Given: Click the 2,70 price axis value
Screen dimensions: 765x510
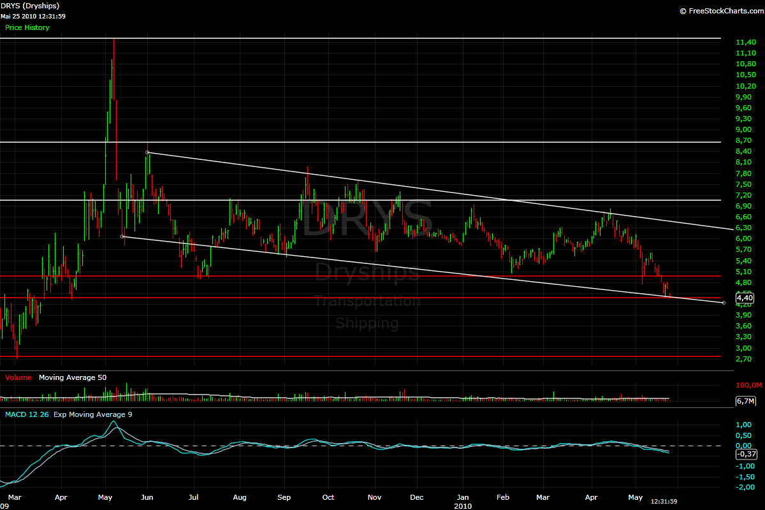Looking at the screenshot, I should [743, 359].
